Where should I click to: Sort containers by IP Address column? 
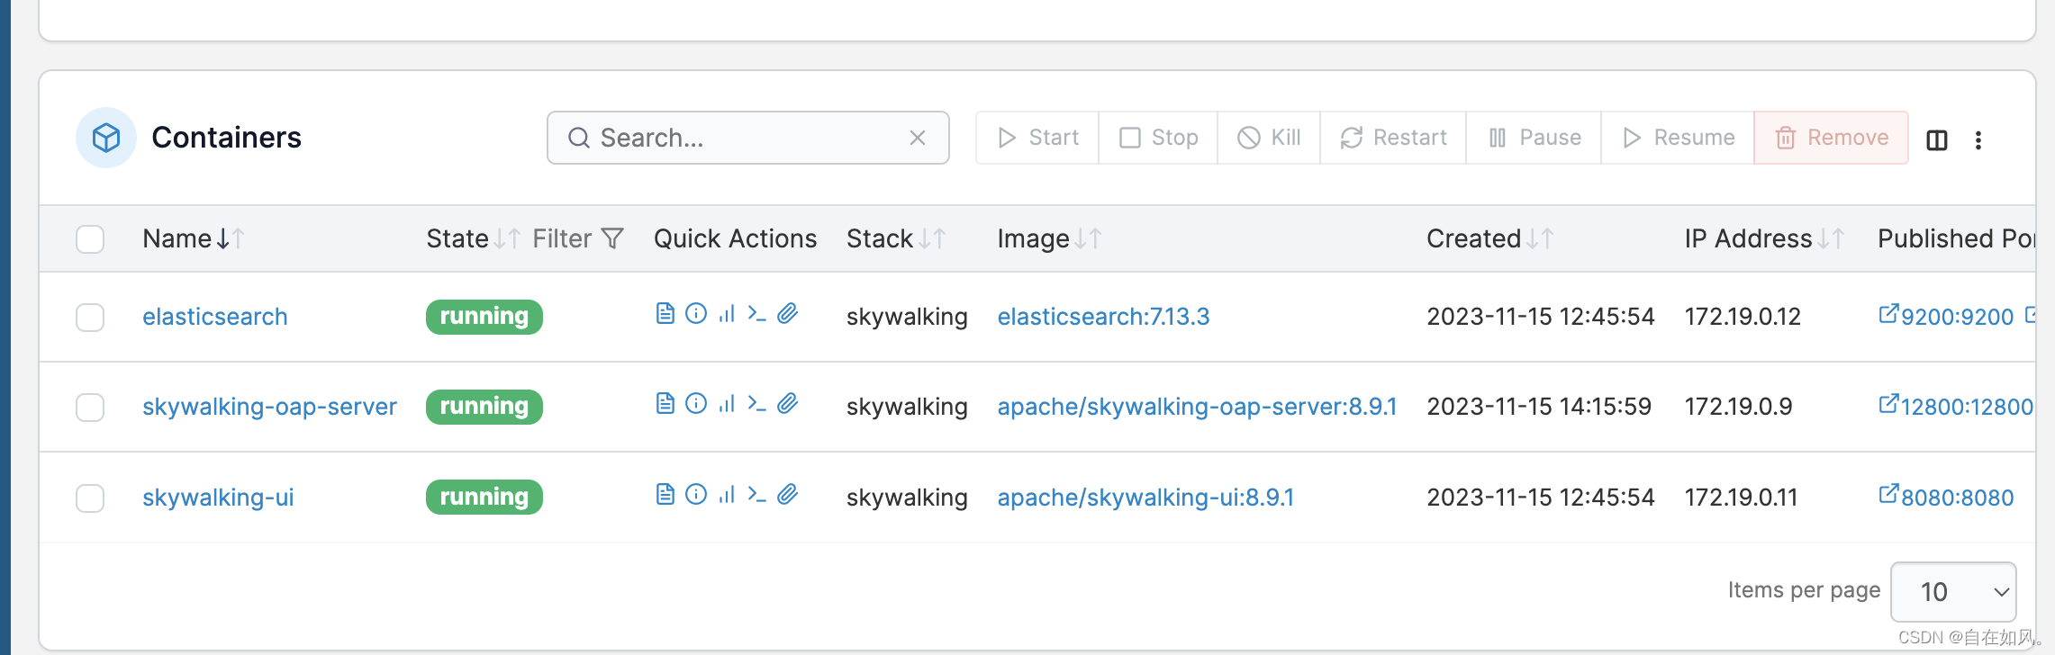point(1765,238)
